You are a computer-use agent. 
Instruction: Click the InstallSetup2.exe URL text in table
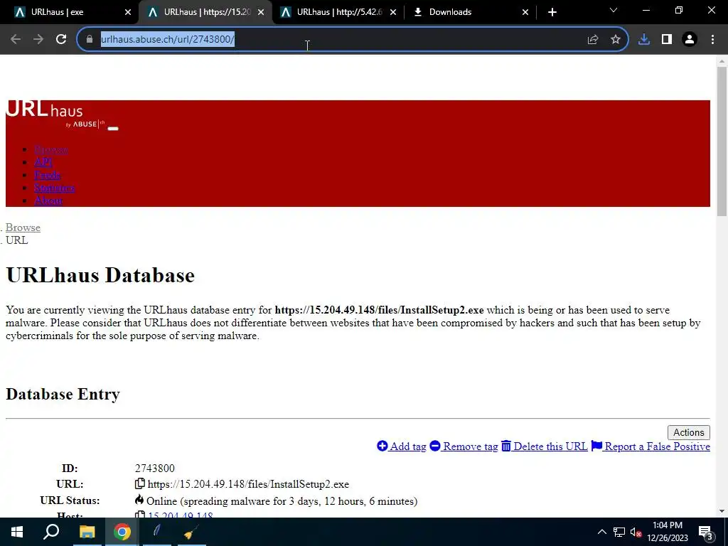248,484
